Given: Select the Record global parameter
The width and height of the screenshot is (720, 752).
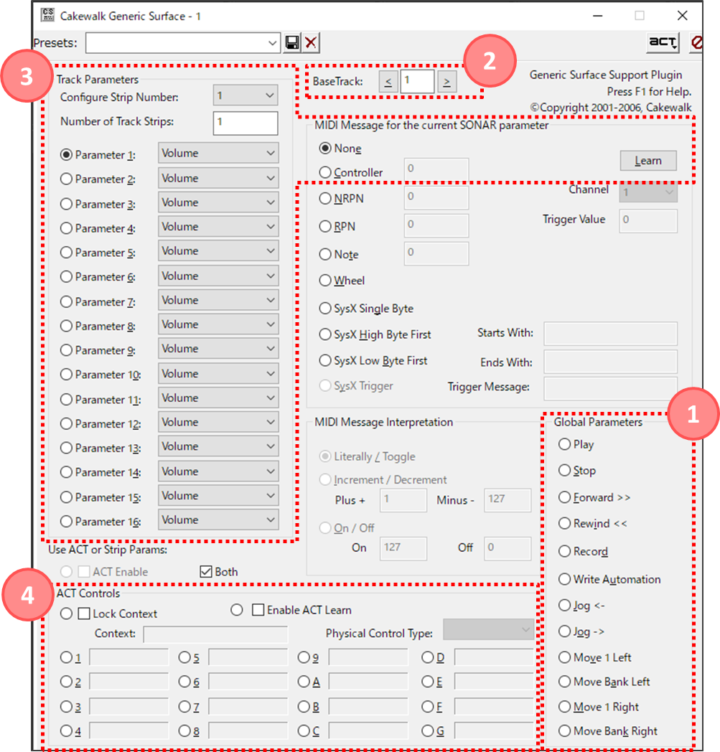Looking at the screenshot, I should (x=564, y=551).
